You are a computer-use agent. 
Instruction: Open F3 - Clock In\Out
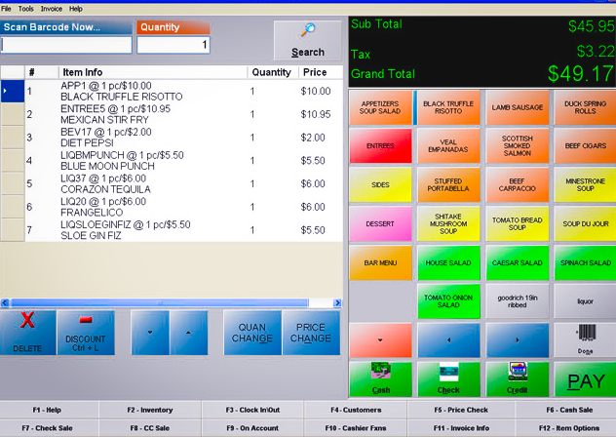(x=252, y=410)
